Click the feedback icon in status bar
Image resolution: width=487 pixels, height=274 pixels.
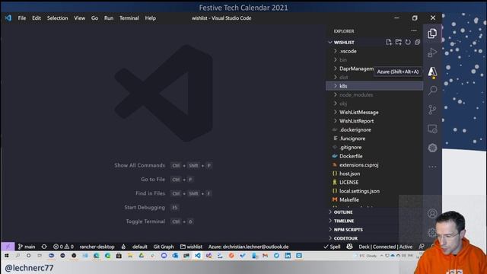click(x=422, y=247)
